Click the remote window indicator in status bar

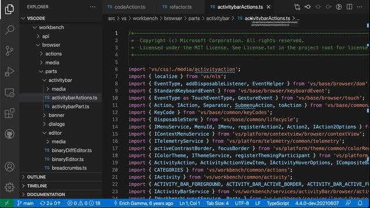[x=6, y=203]
